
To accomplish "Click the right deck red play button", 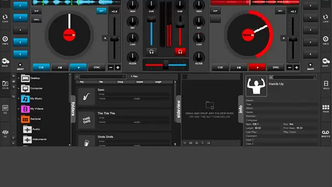I will click(257, 67).
